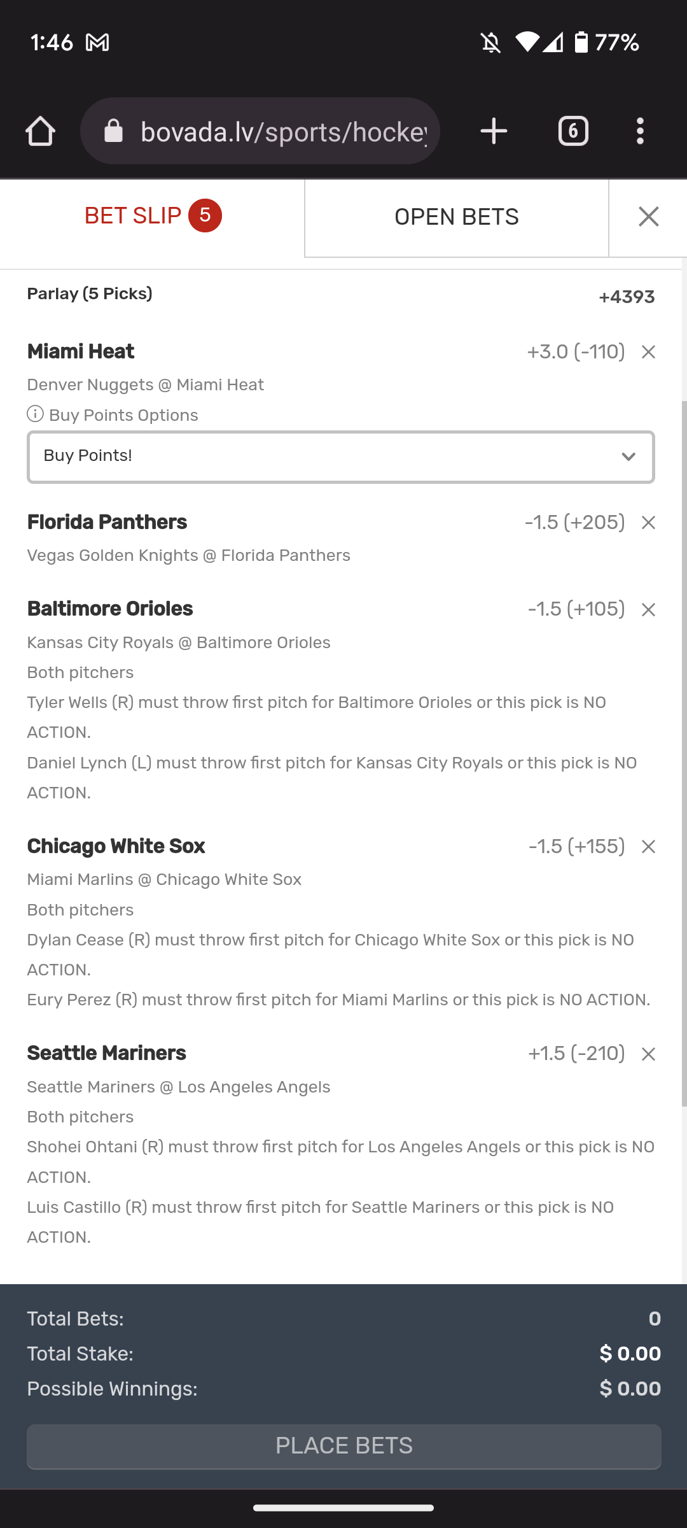Screen dimensions: 687x1528
Task: Remove Chicago White Sox pick
Action: pos(648,847)
